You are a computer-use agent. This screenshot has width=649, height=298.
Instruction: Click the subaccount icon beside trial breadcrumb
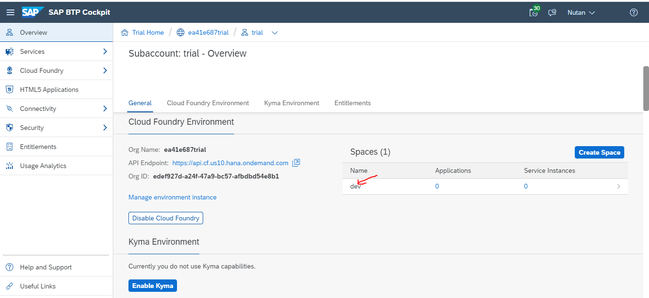245,32
